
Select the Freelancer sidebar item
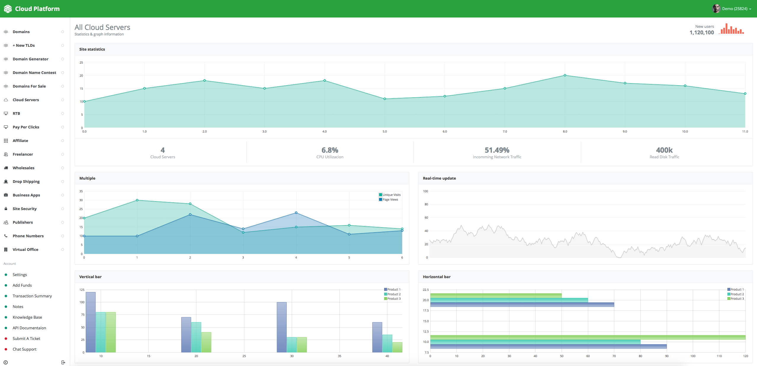(23, 154)
